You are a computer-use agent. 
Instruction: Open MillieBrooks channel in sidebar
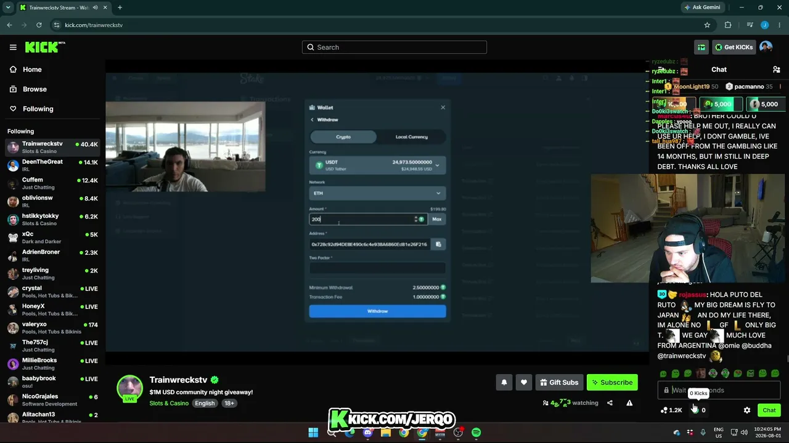point(52,364)
